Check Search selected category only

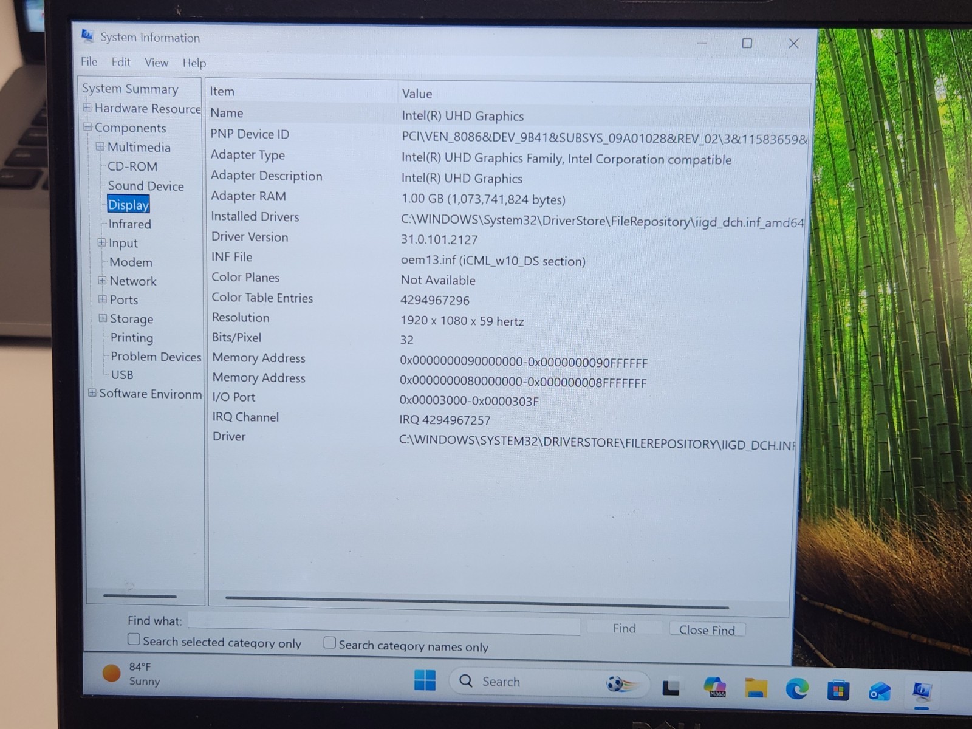coord(134,639)
